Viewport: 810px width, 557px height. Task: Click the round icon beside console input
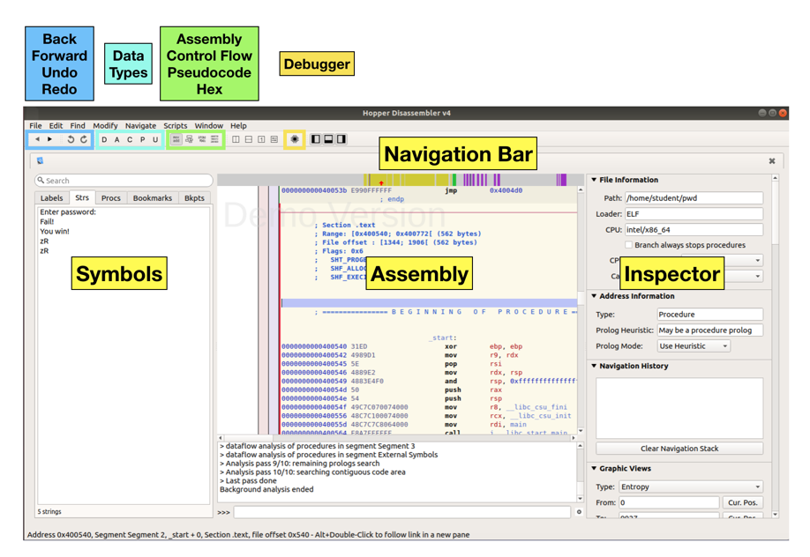579,512
